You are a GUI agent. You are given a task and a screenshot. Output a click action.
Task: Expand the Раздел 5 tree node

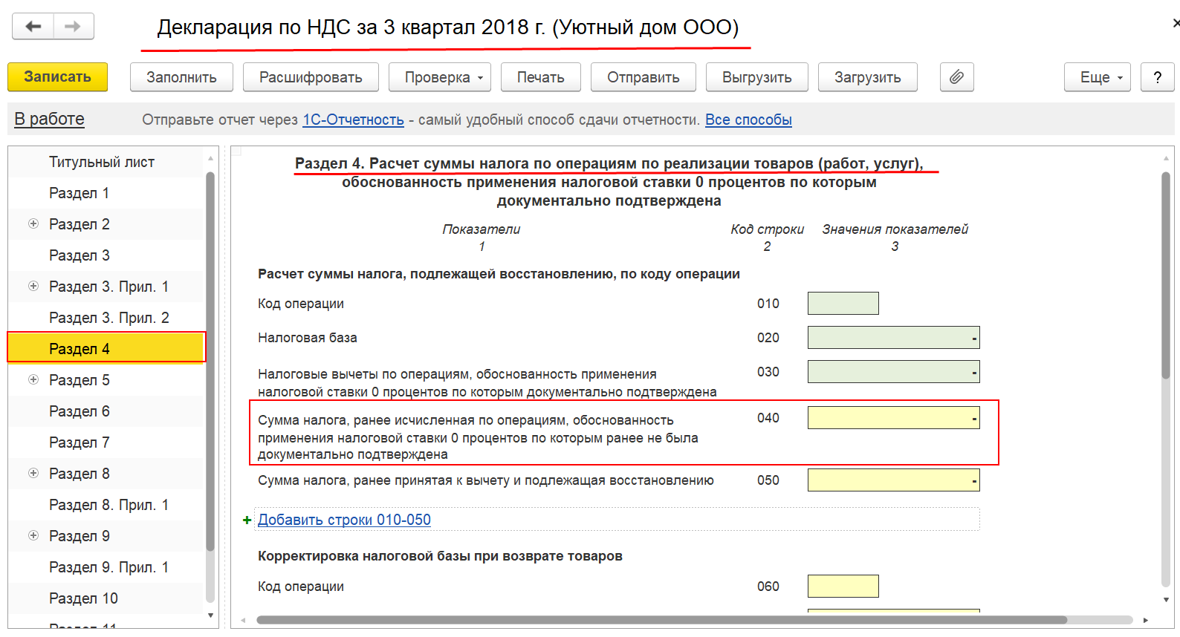point(33,379)
